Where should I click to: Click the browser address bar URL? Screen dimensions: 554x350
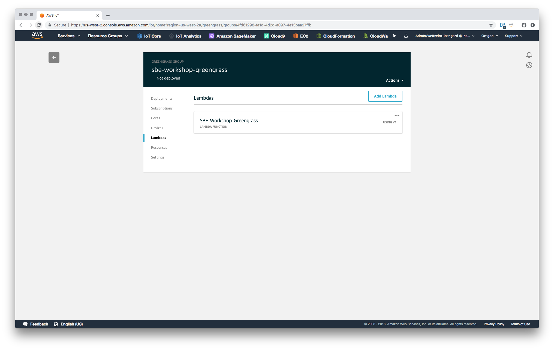tap(191, 25)
